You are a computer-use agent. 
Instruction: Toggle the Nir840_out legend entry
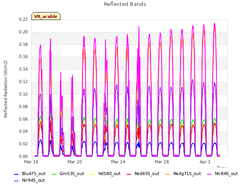222,174
